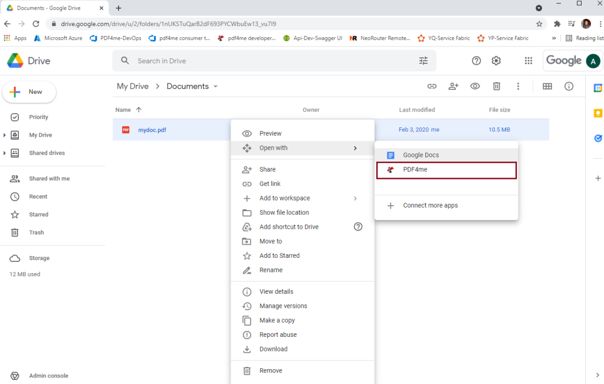The height and width of the screenshot is (384, 604).
Task: Expand the Shared drives tree arrow
Action: tap(4, 153)
